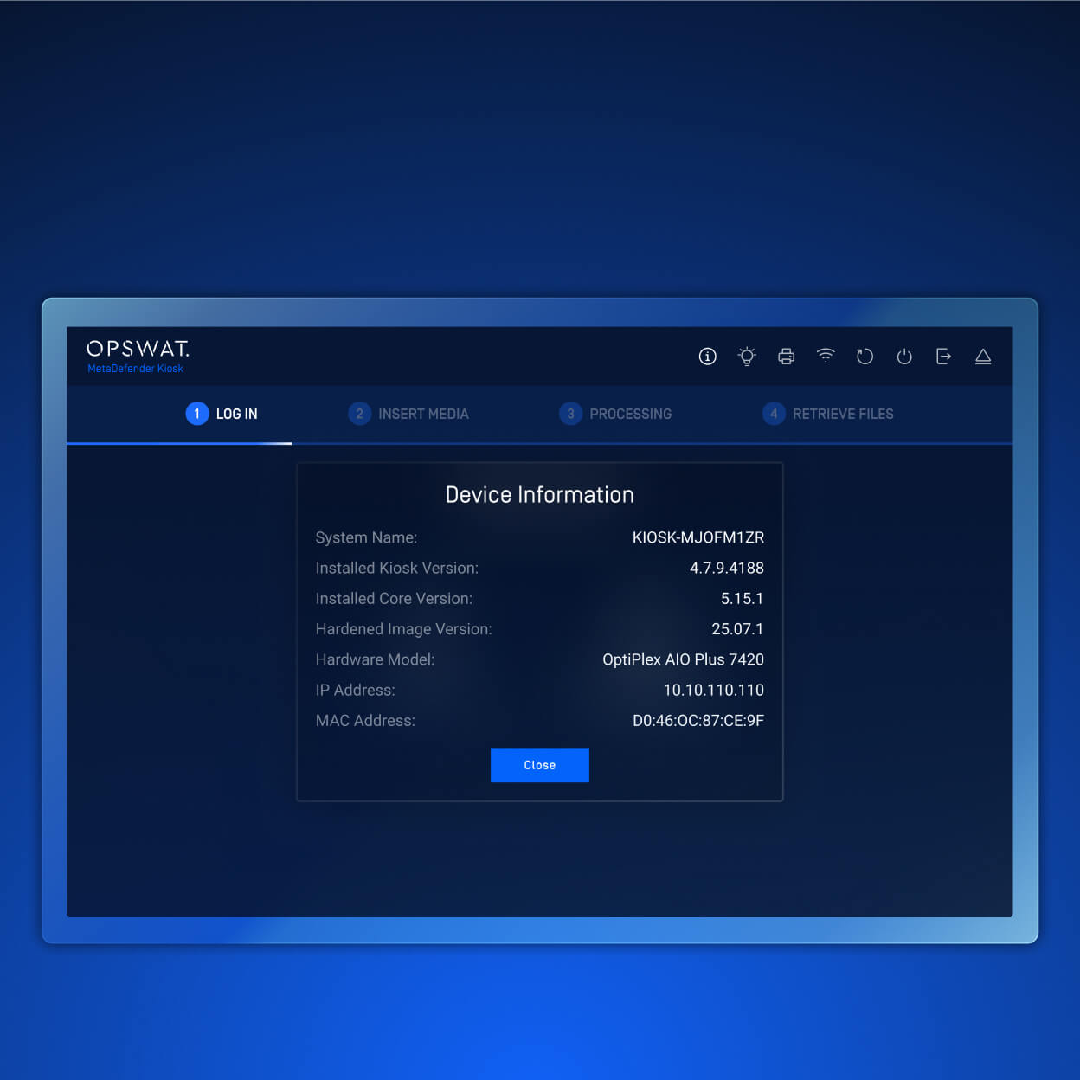The image size is (1080, 1080).
Task: Click the kiosk version 4.7.9.4188 value
Action: point(726,568)
